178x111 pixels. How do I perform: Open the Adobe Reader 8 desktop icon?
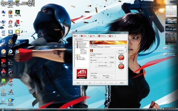3,61
